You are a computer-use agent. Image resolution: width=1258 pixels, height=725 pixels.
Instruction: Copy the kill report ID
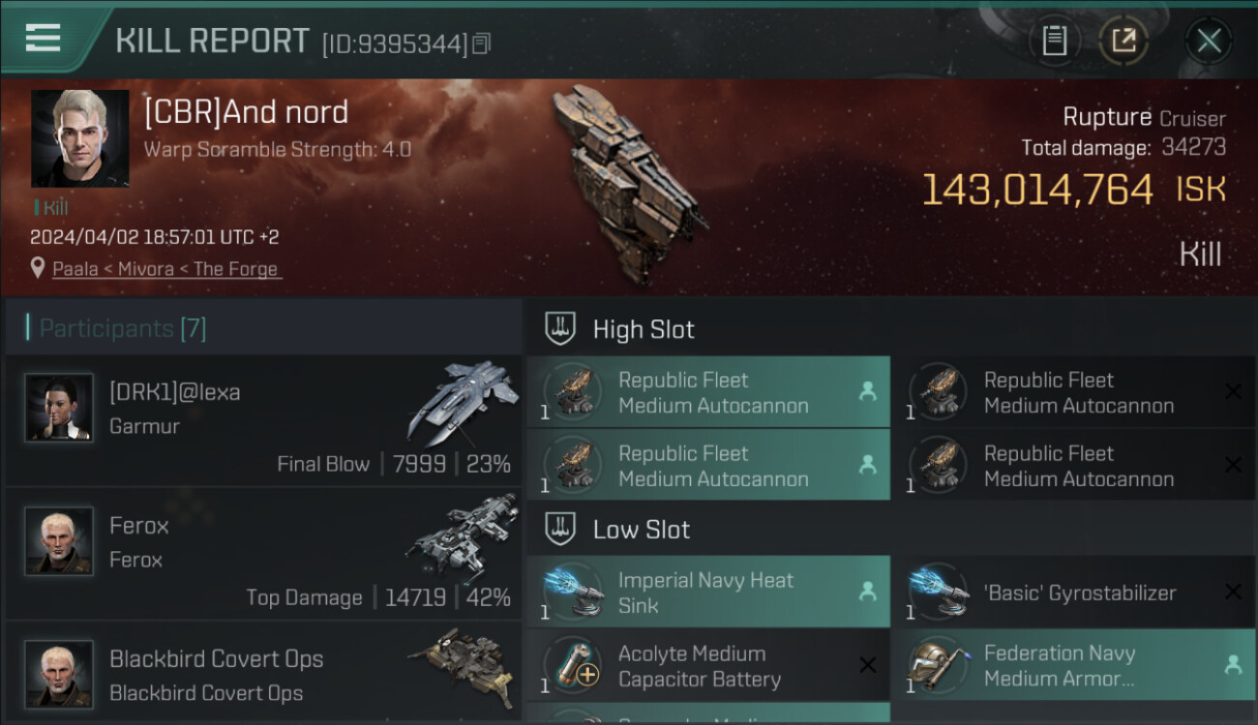pyautogui.click(x=482, y=43)
